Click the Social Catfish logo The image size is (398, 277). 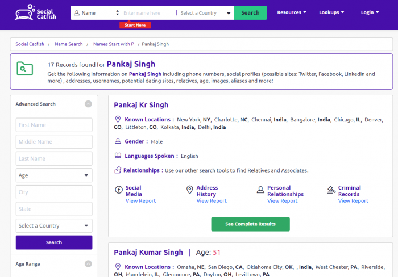coord(35,12)
